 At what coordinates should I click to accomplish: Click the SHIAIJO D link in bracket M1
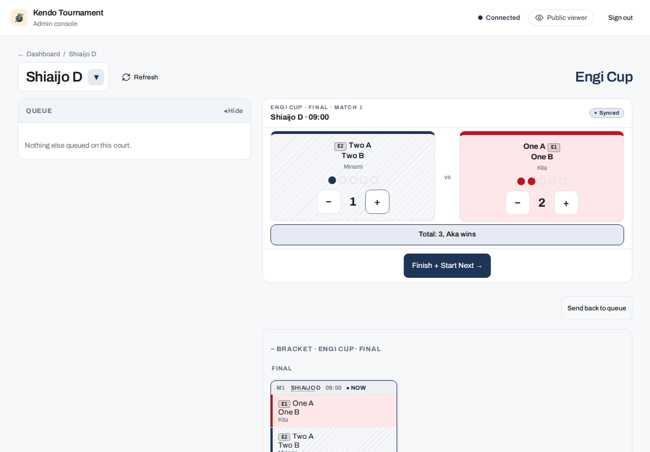[306, 388]
